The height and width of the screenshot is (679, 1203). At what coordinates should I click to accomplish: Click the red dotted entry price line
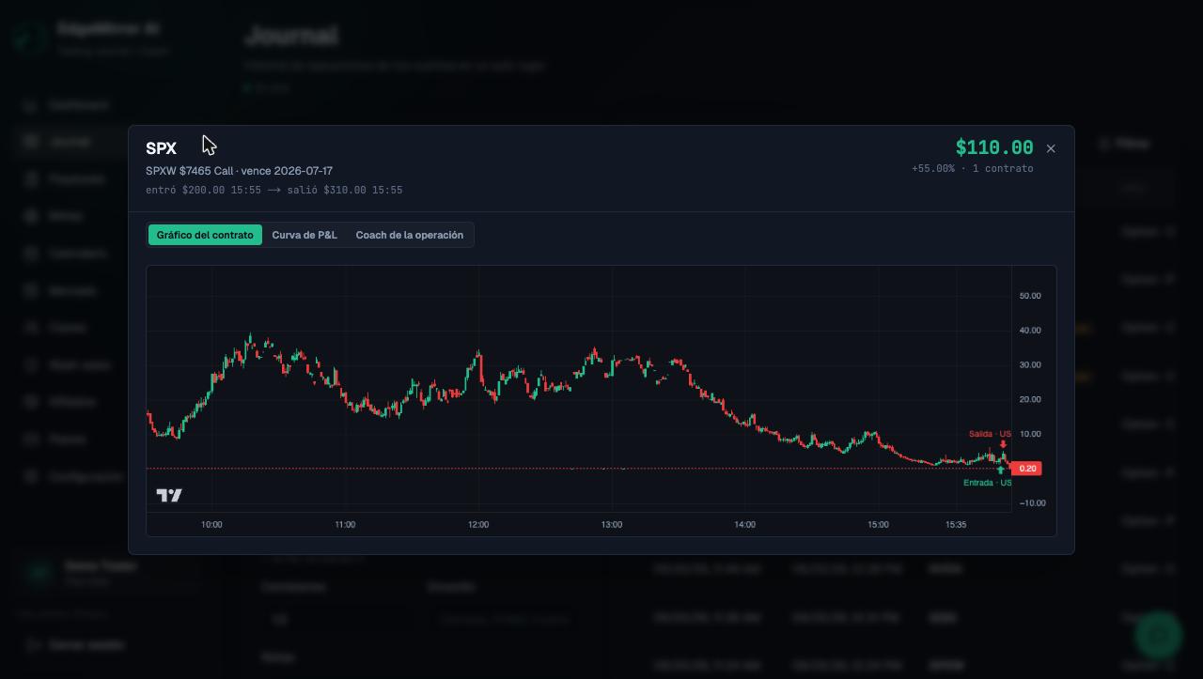pyautogui.click(x=579, y=468)
